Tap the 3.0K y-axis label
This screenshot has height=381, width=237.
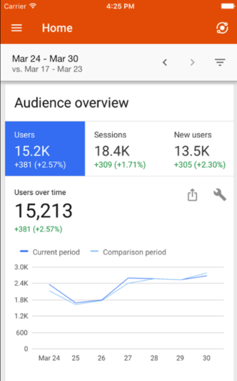(x=22, y=267)
